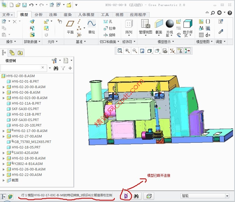Expand the Operations (操作) group dropdown
The height and width of the screenshot is (202, 235).
[x=11, y=42]
